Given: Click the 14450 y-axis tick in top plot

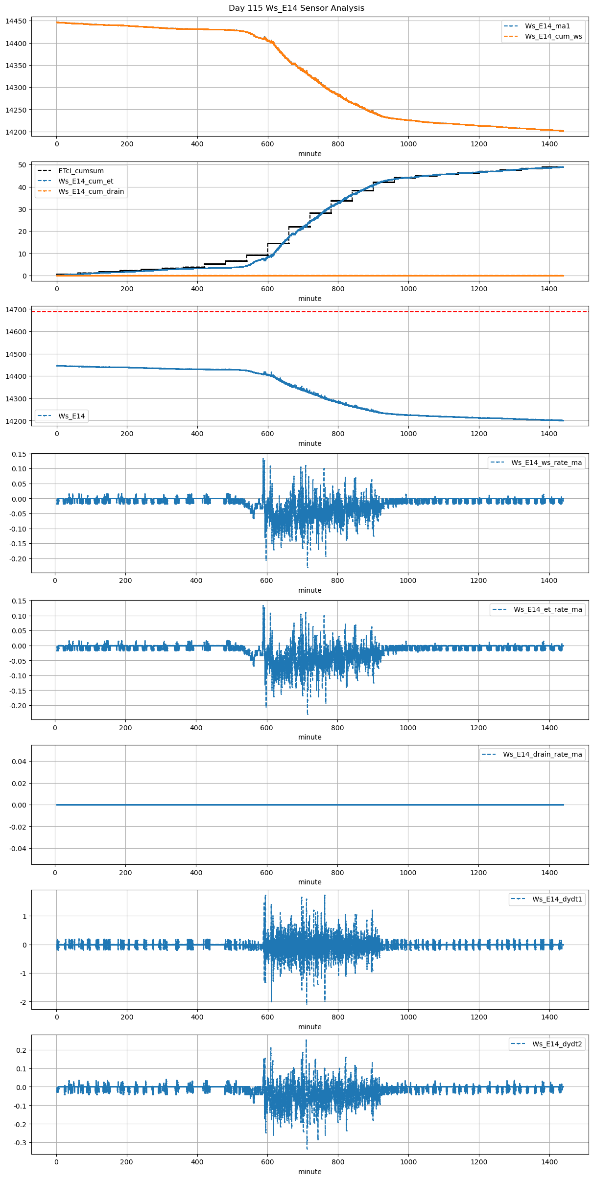Looking at the screenshot, I should (x=16, y=22).
